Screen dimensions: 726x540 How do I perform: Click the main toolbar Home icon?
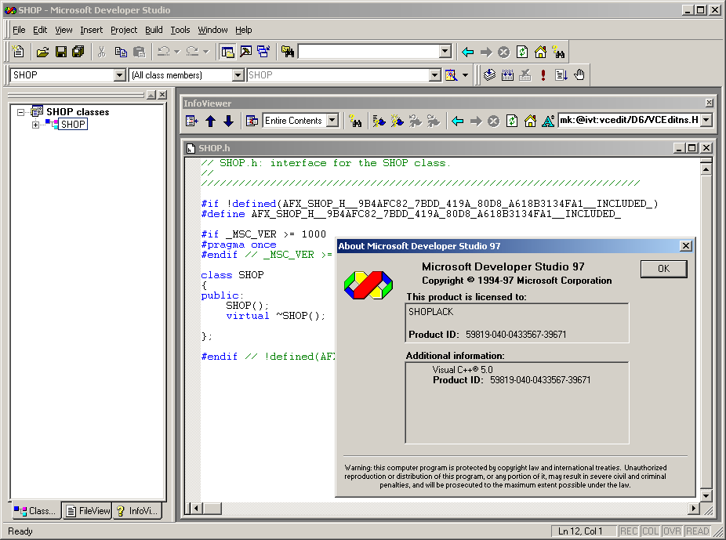(540, 52)
